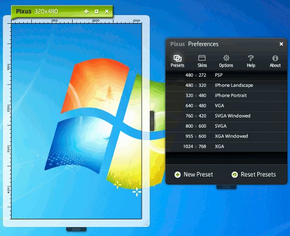Choose the iPhone Portrait 320 x 480 preset

pyautogui.click(x=226, y=95)
